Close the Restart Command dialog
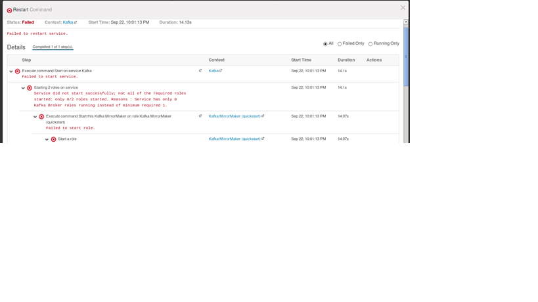Image resolution: width=538 pixels, height=302 pixels. point(403,8)
